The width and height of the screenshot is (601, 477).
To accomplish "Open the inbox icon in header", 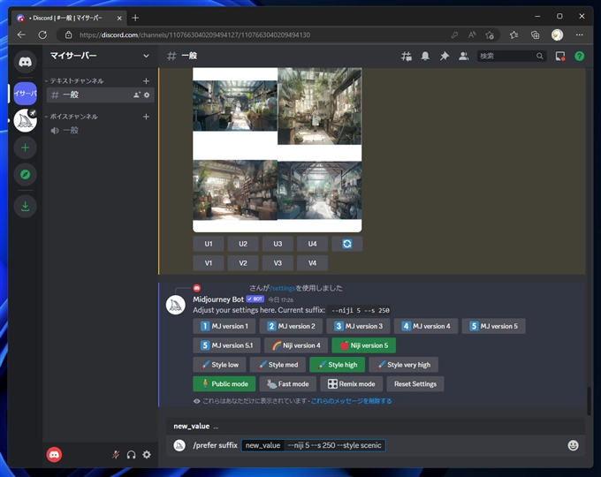I will [560, 57].
